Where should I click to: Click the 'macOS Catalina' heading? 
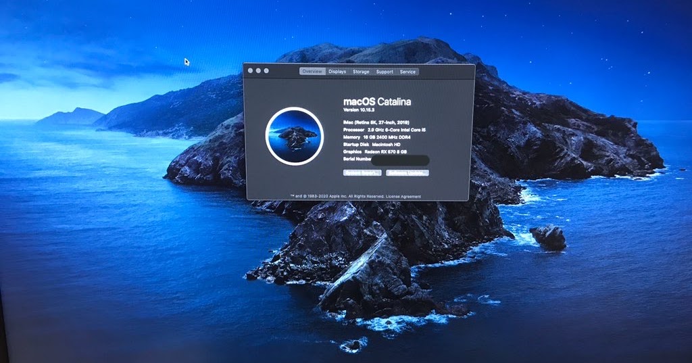377,101
